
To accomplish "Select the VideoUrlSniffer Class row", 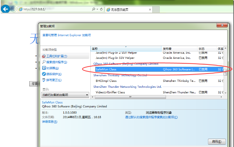I will tap(159, 92).
